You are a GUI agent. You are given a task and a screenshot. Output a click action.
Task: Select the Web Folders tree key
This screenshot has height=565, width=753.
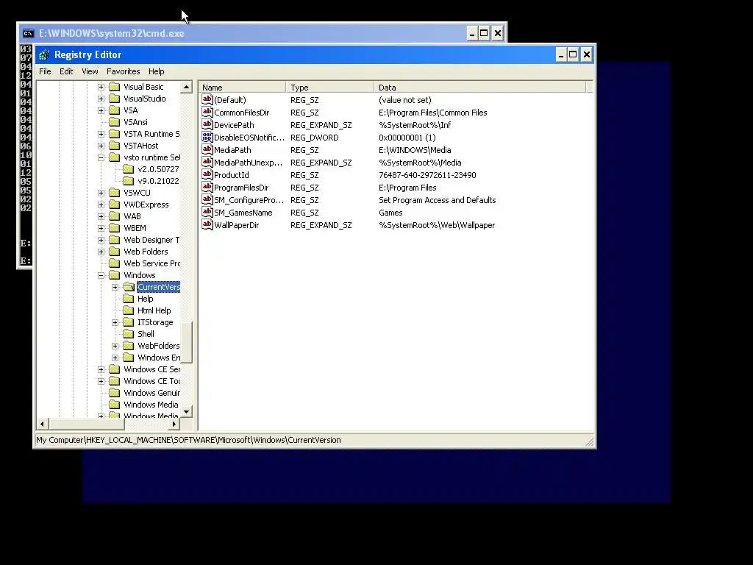[146, 252]
